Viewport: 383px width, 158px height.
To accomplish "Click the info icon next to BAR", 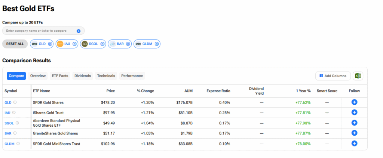I will click(15, 133).
